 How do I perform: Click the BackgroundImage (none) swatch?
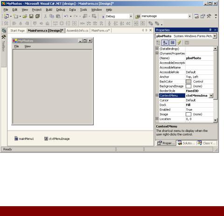tap(189, 86)
